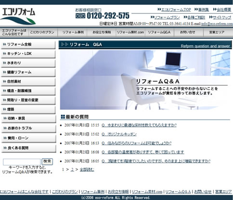Click the エコリフォーム logo
233x200 pixels.
pyautogui.click(x=18, y=16)
